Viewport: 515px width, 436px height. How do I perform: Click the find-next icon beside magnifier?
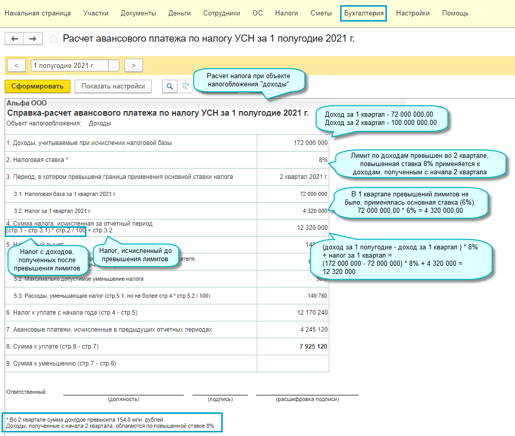185,86
